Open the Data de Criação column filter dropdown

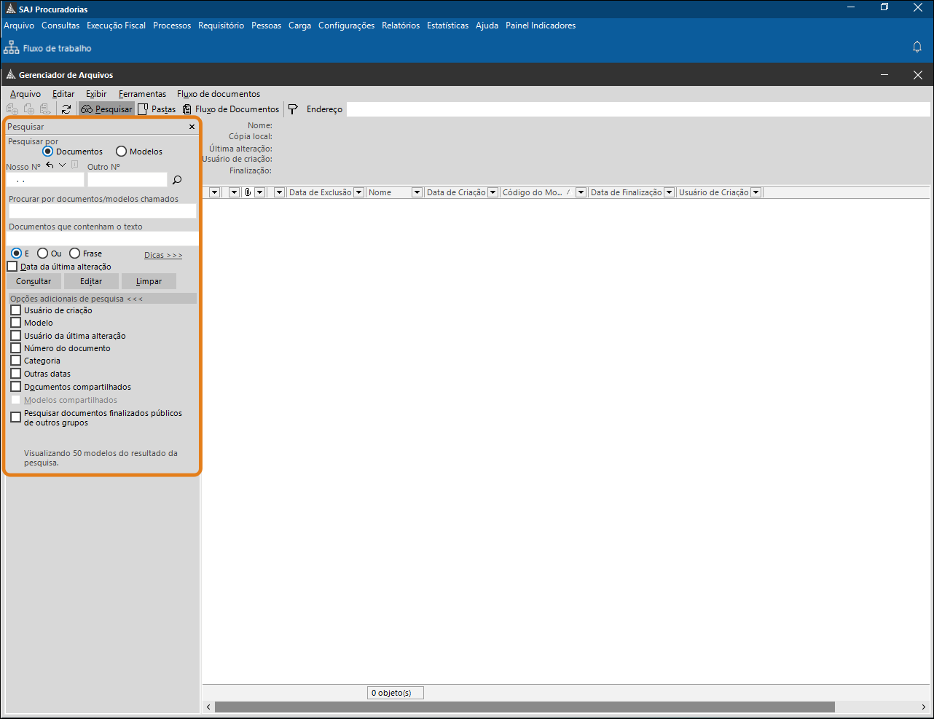coord(492,192)
